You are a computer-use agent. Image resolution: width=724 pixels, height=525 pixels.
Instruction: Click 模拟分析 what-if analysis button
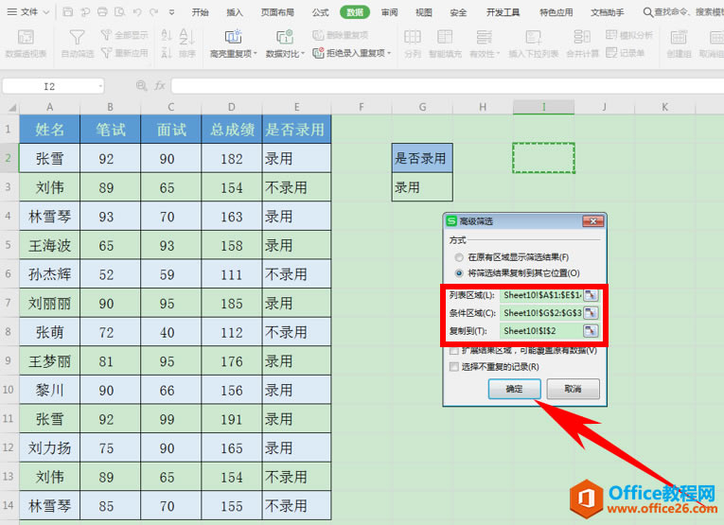[629, 35]
